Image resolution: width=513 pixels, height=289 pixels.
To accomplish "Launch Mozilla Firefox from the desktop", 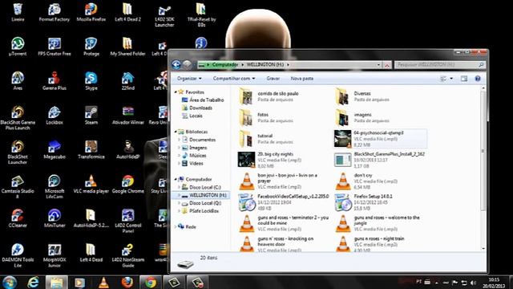I will pos(91,13).
